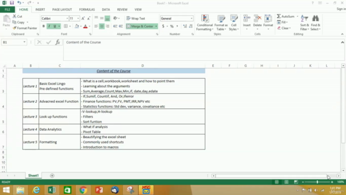The image size is (346, 195).
Task: Click the zoom slider handle
Action: [317, 182]
